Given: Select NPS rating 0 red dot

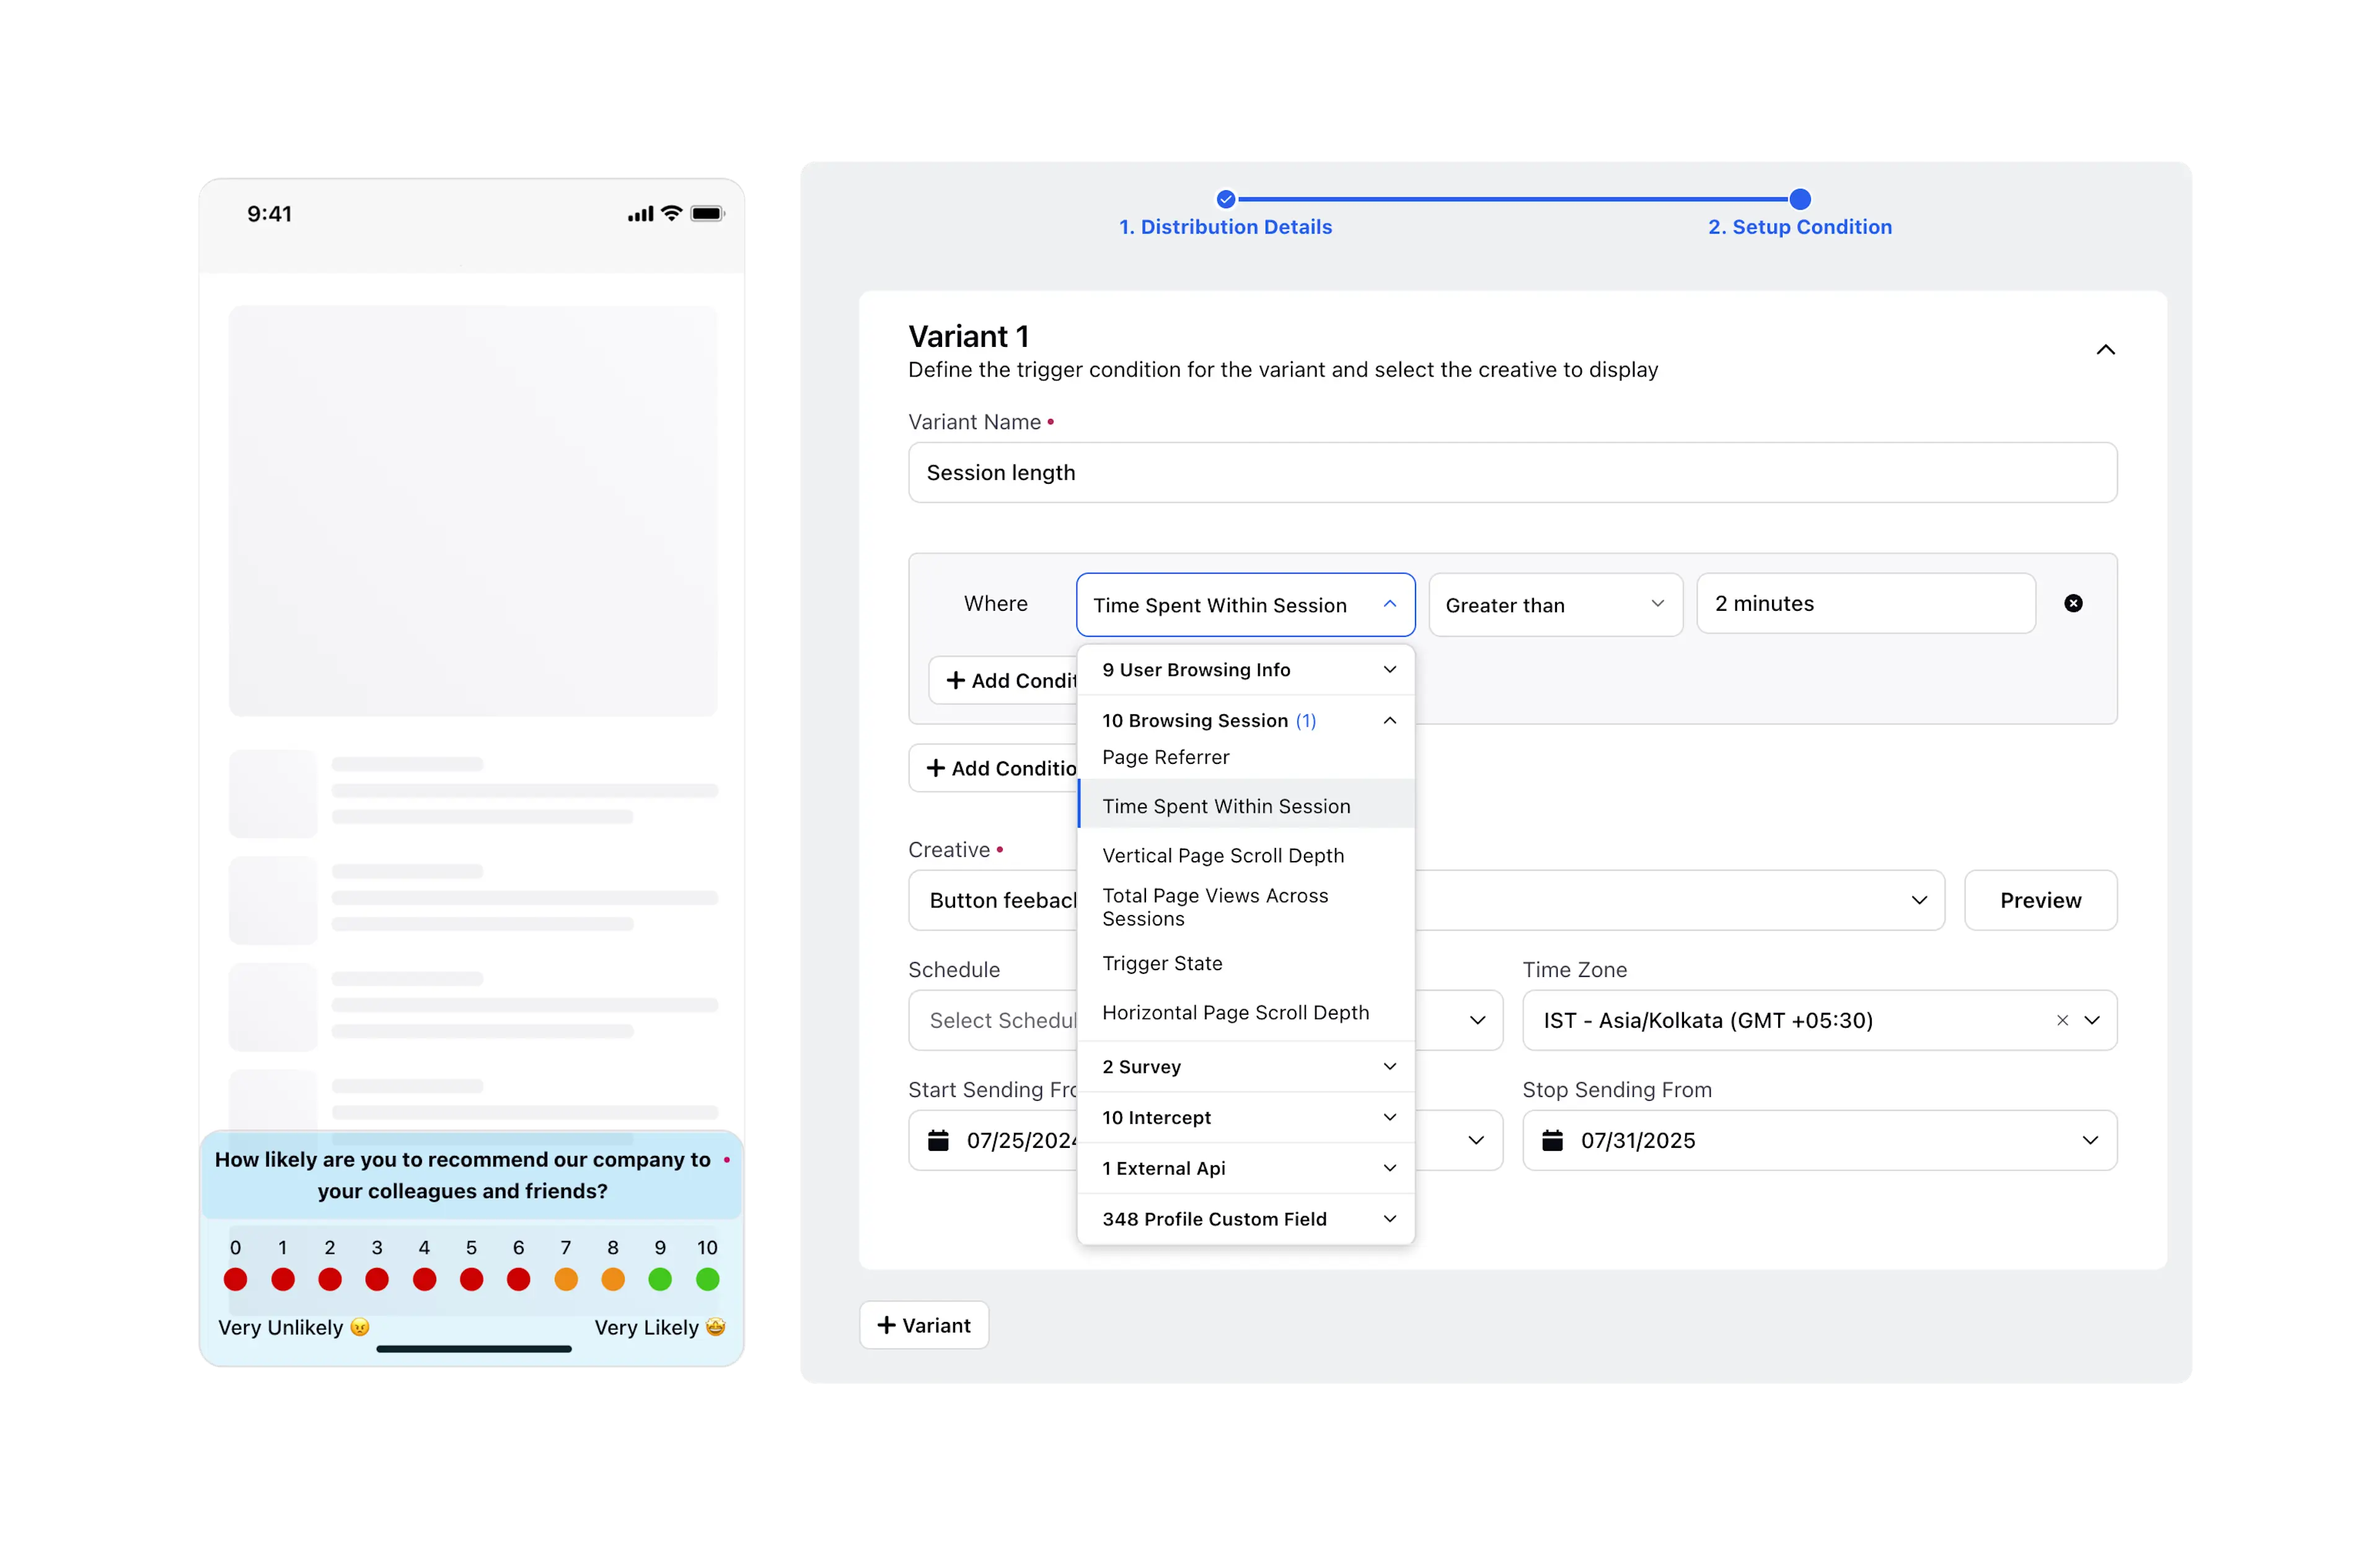Looking at the screenshot, I should coord(236,1279).
